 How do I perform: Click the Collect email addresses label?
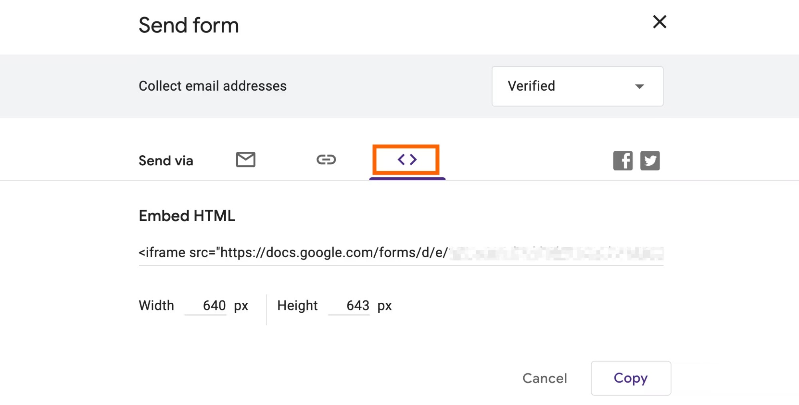pyautogui.click(x=213, y=86)
